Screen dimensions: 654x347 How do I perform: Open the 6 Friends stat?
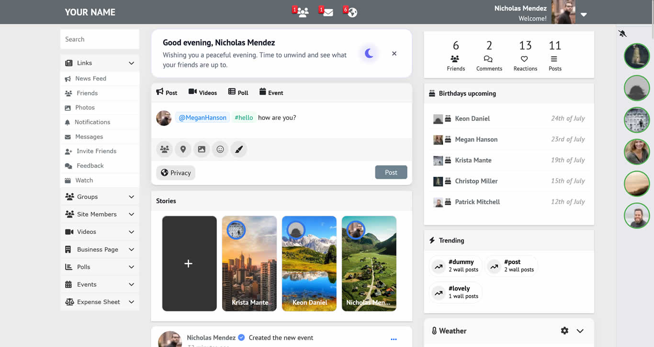coord(456,56)
